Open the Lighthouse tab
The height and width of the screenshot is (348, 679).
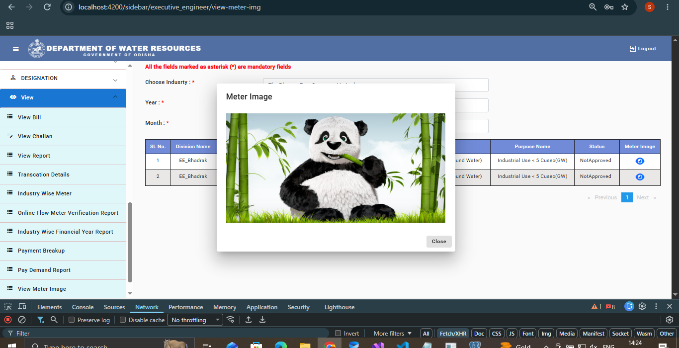[340, 307]
